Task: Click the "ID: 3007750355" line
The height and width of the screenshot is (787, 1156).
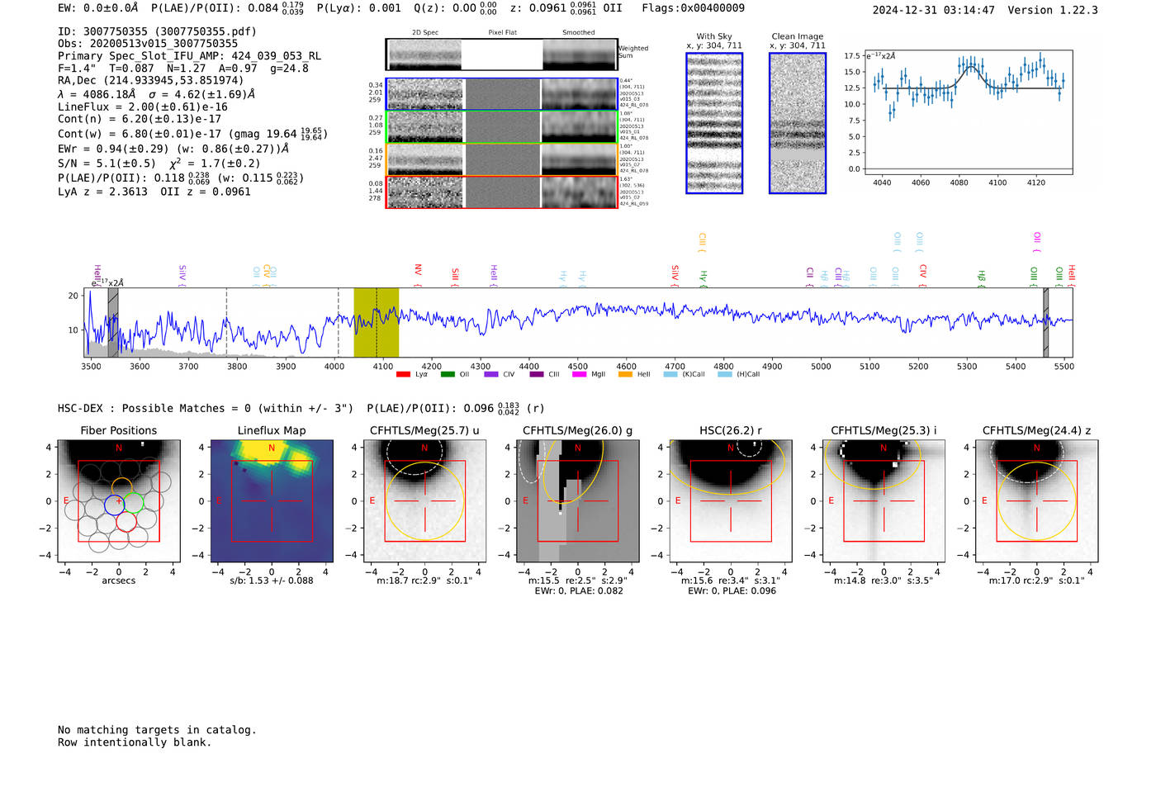Action: click(157, 31)
